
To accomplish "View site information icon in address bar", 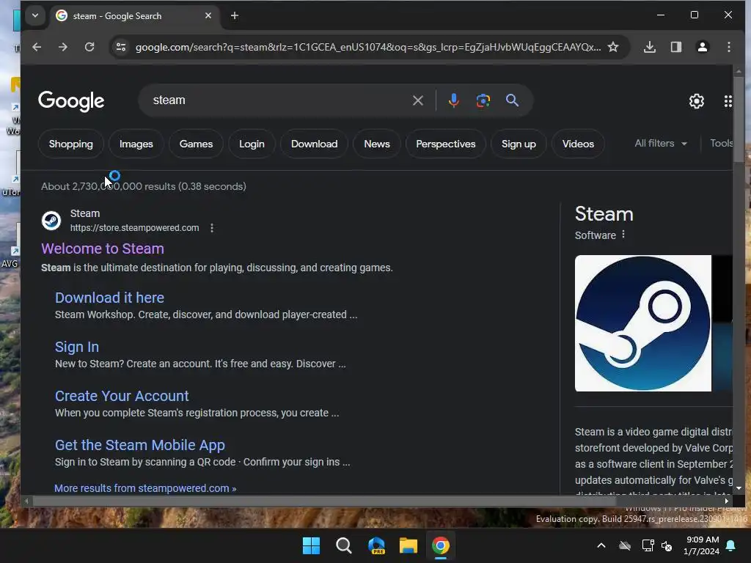I will pos(121,47).
